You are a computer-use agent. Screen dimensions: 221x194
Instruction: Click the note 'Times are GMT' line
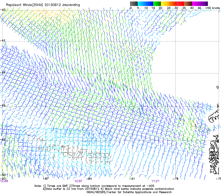pos(94,186)
